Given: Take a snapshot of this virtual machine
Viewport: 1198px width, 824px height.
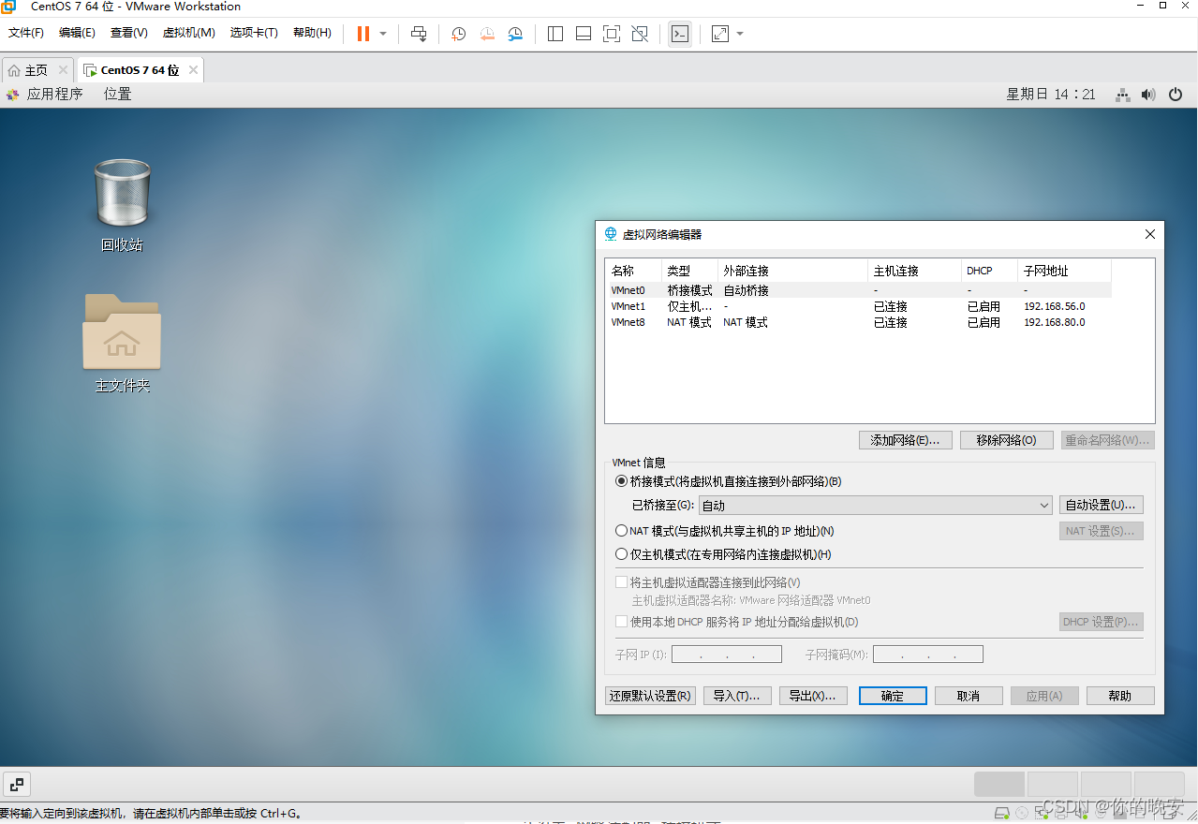Looking at the screenshot, I should tap(458, 34).
